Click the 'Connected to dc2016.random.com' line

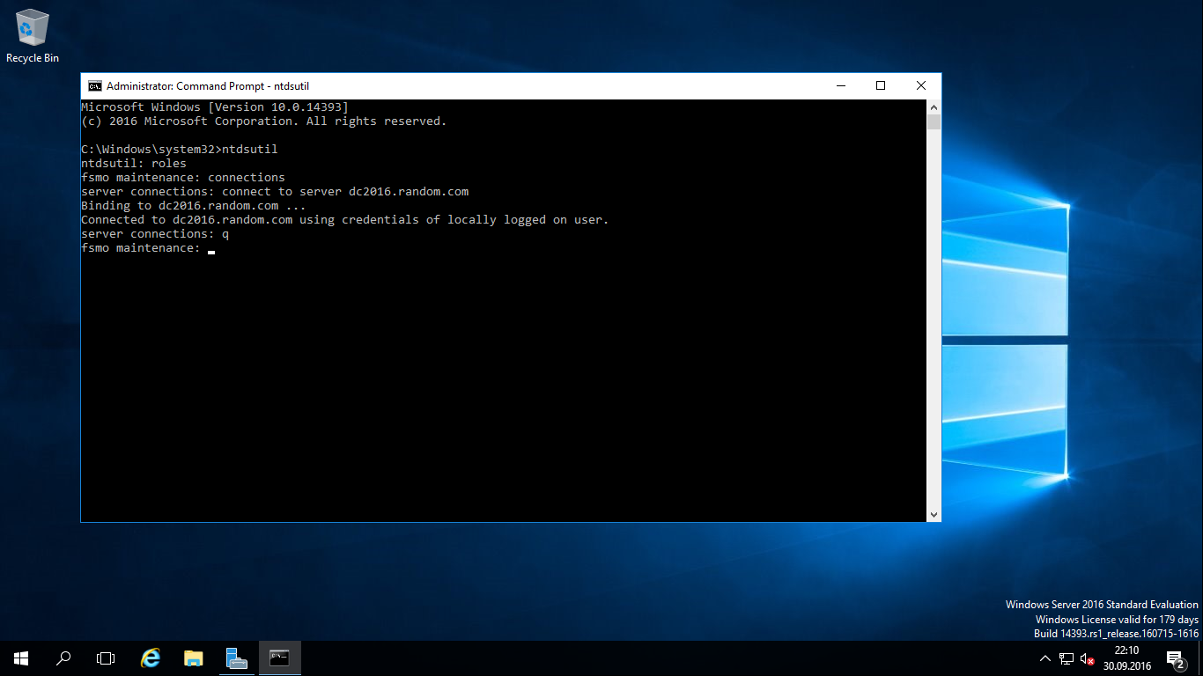coord(345,220)
